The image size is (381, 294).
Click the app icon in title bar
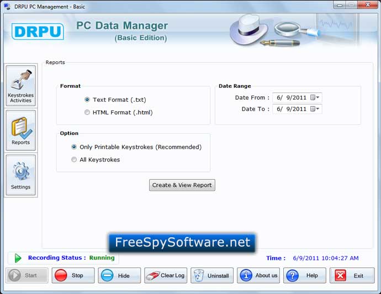tap(7, 6)
